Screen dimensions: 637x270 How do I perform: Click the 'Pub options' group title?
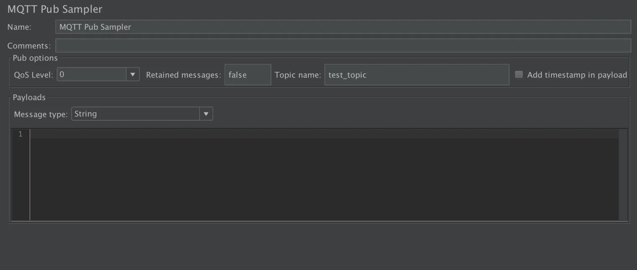(x=35, y=58)
